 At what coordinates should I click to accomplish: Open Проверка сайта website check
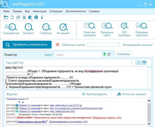(107, 30)
